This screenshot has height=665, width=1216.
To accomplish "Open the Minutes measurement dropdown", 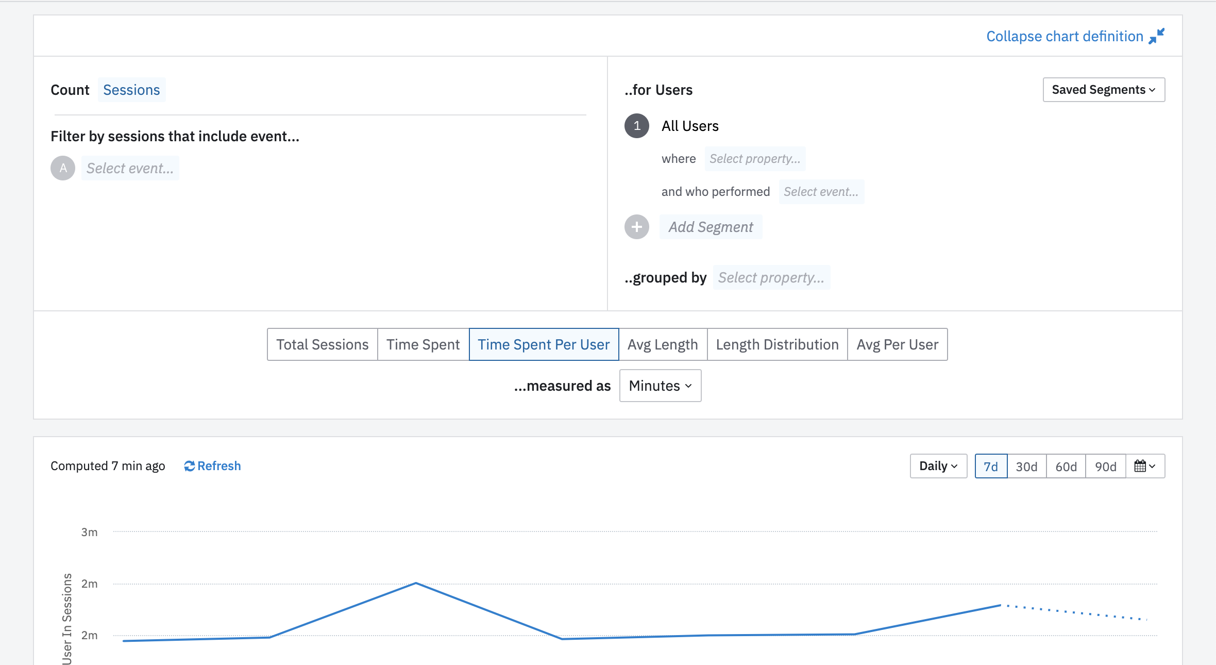I will pos(660,386).
